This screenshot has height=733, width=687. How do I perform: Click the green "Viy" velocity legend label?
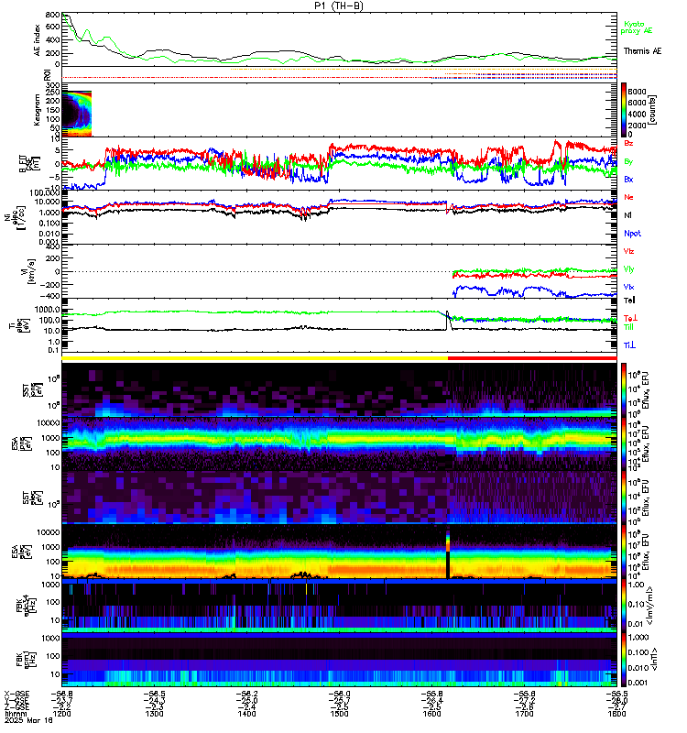[x=629, y=269]
